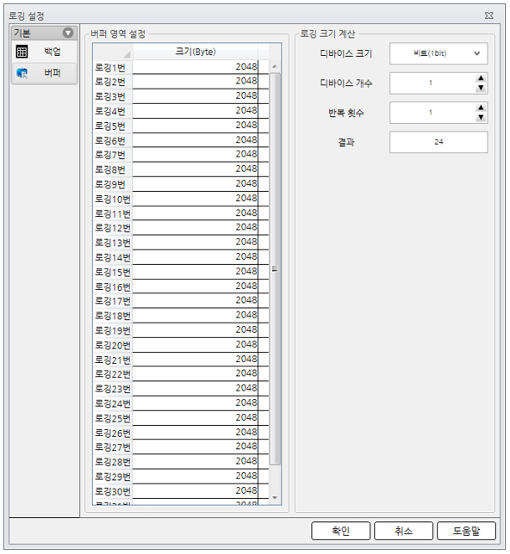Image resolution: width=510 pixels, height=554 pixels.
Task: Select row header 로깅7번
Action: point(113,155)
